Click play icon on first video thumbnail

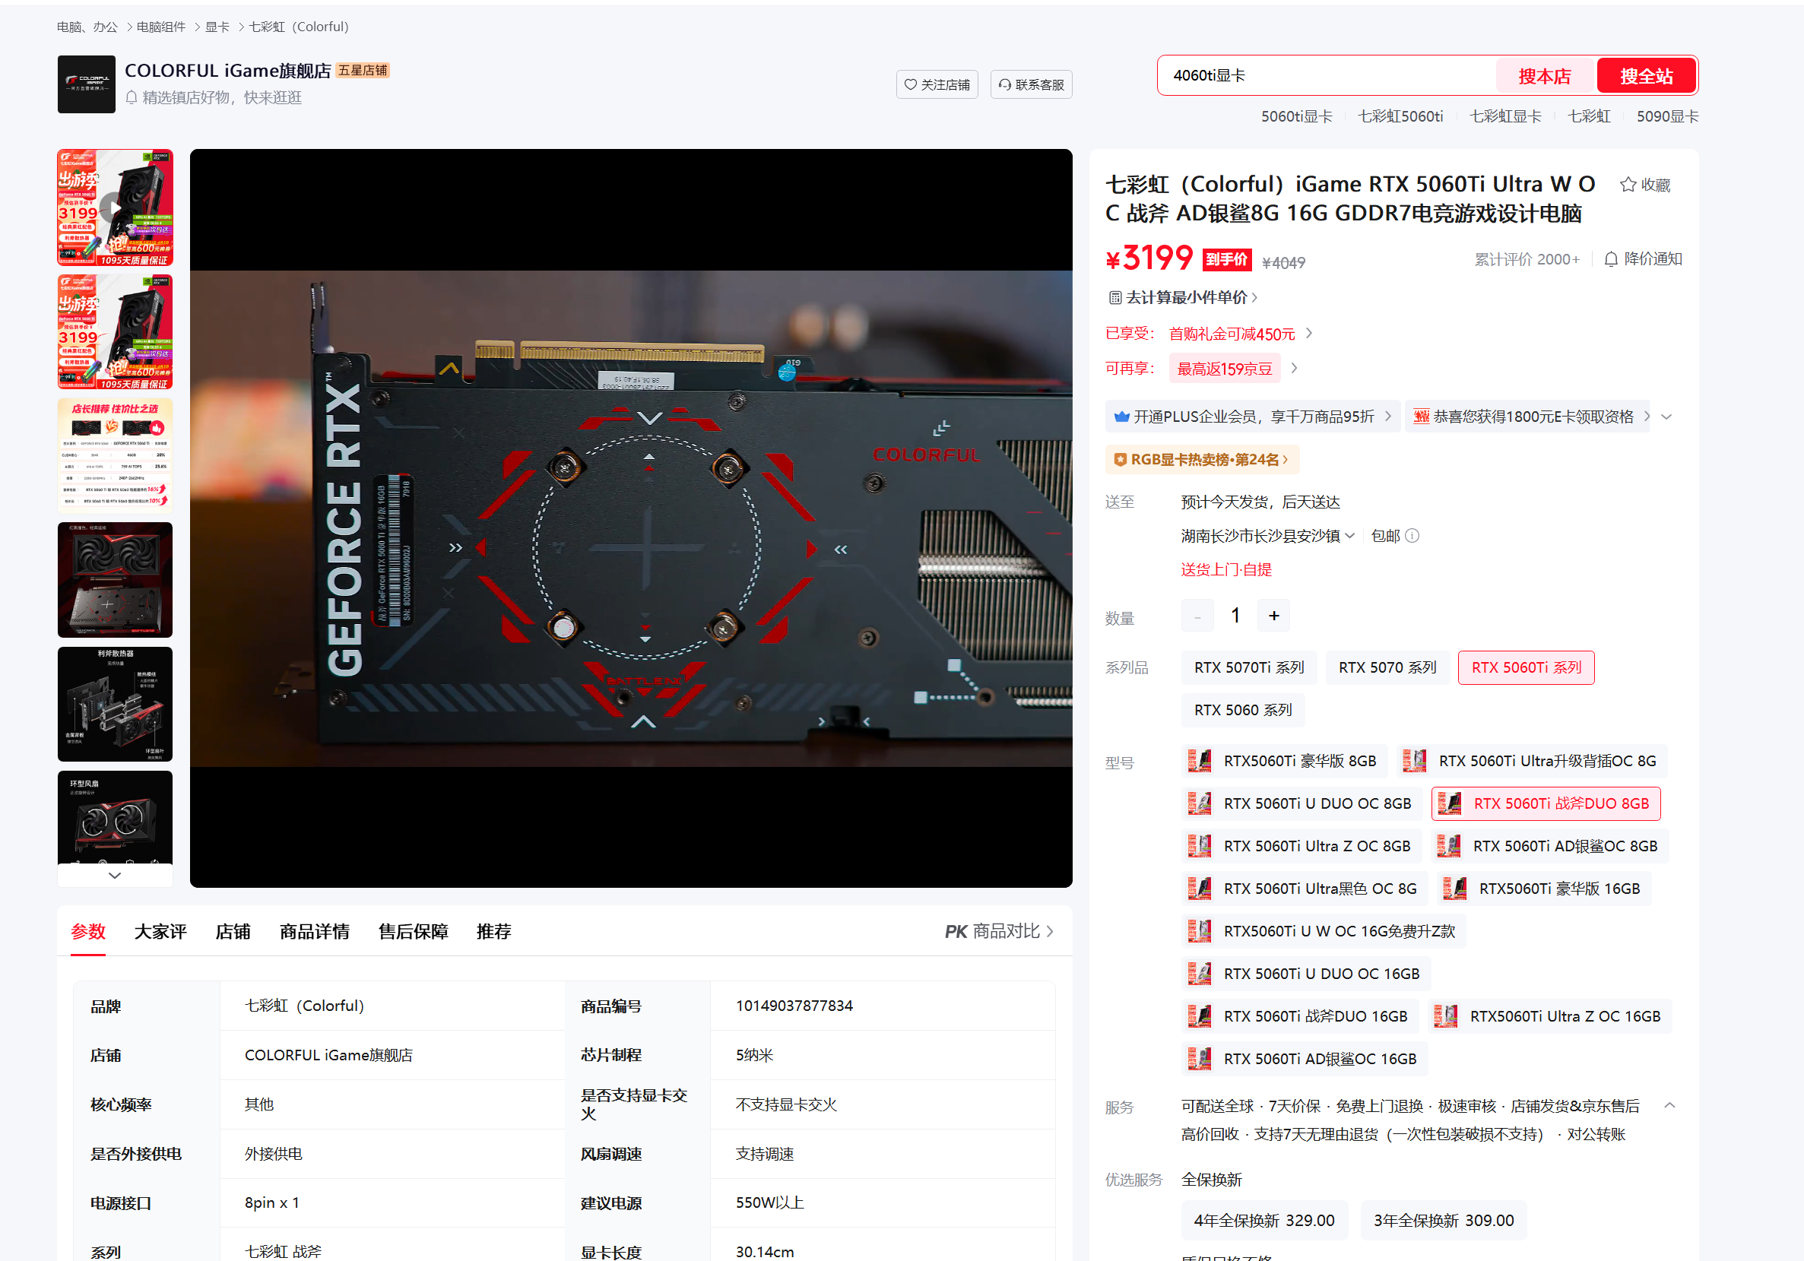pyautogui.click(x=115, y=208)
